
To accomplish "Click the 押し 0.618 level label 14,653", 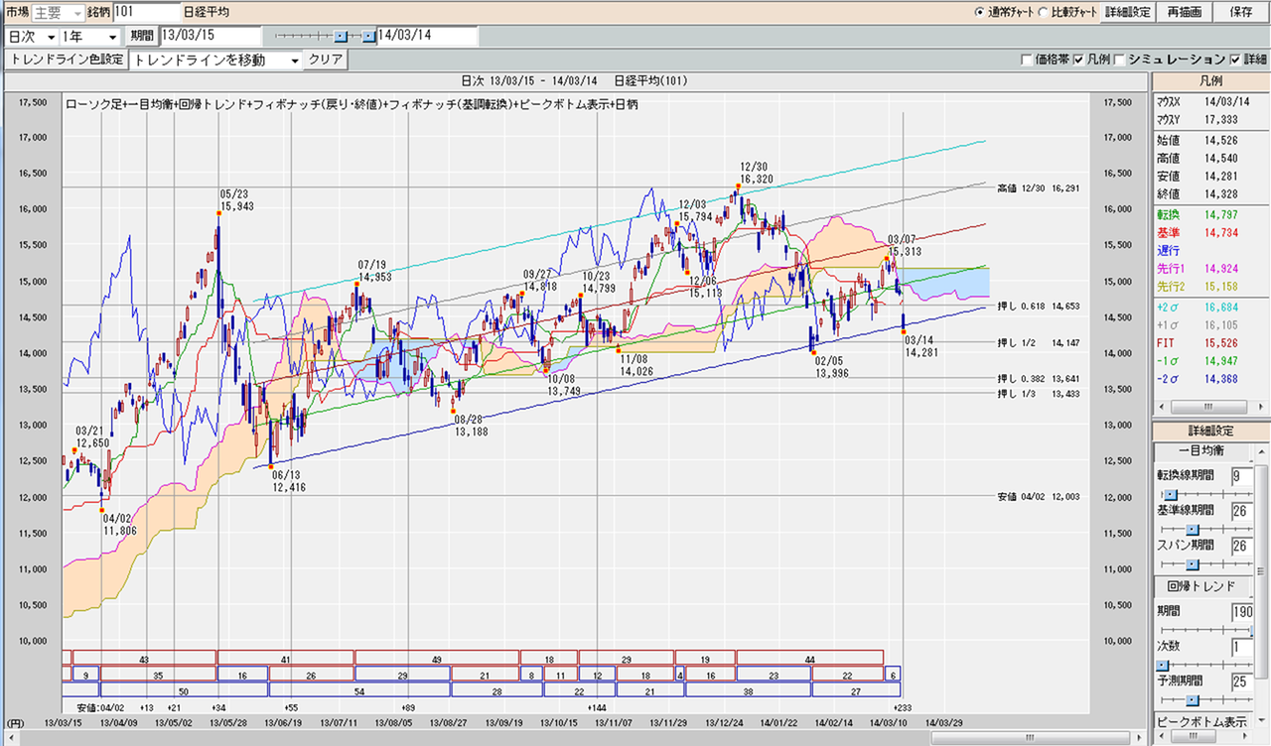I will tap(1038, 308).
